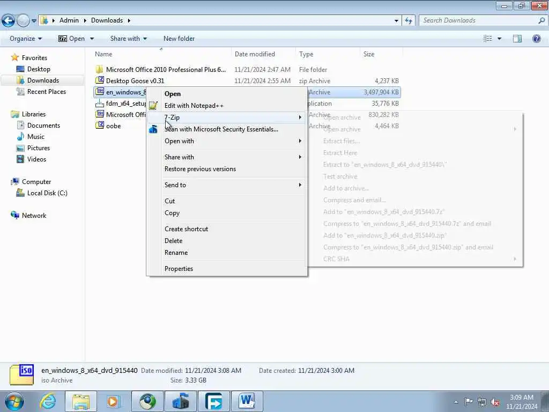This screenshot has width=549, height=412.
Task: Select Create shortcut menu entry
Action: pyautogui.click(x=227, y=229)
